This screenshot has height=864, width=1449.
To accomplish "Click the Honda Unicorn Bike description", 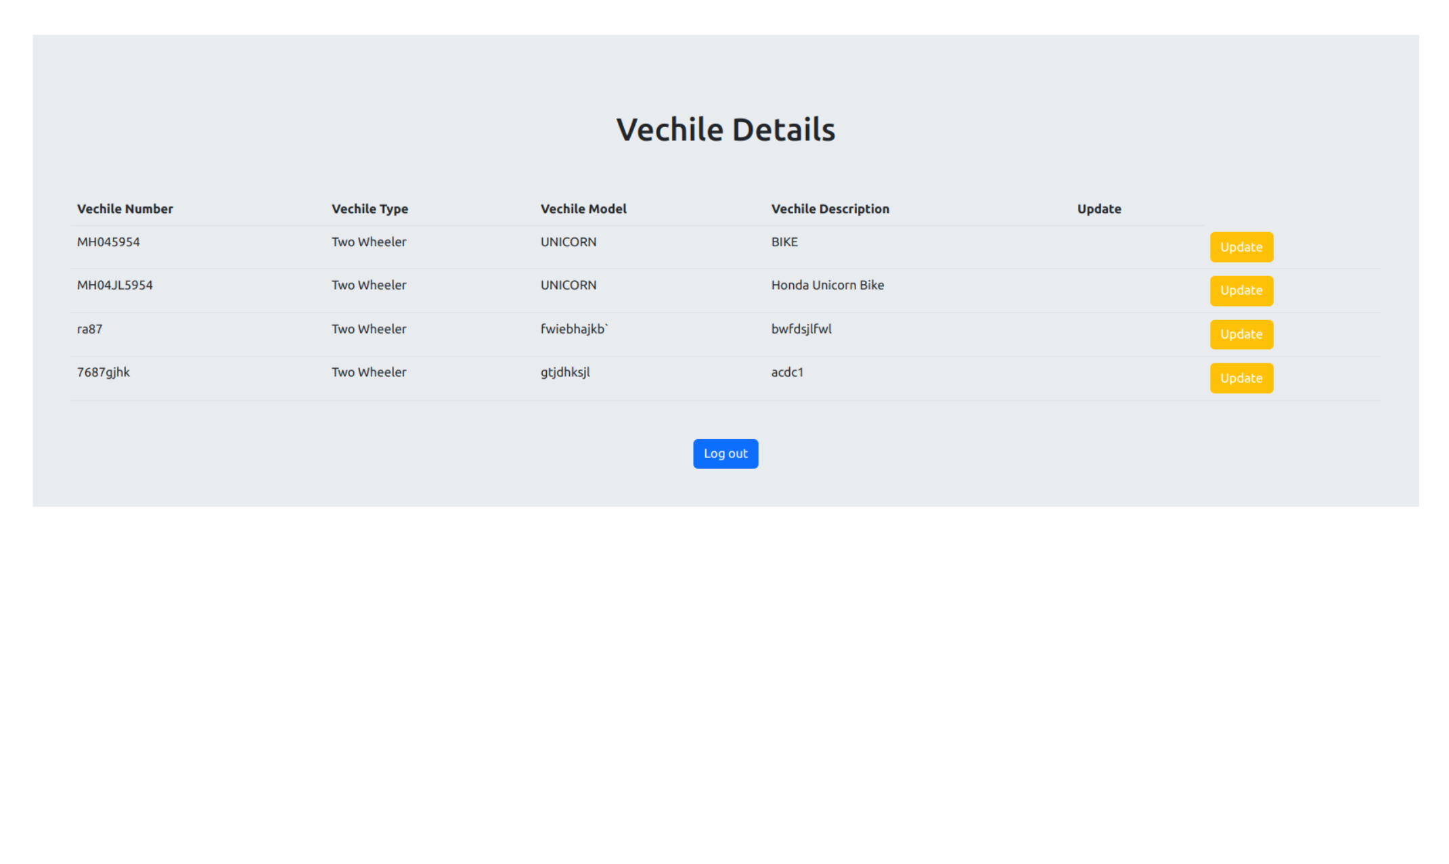I will tap(827, 285).
